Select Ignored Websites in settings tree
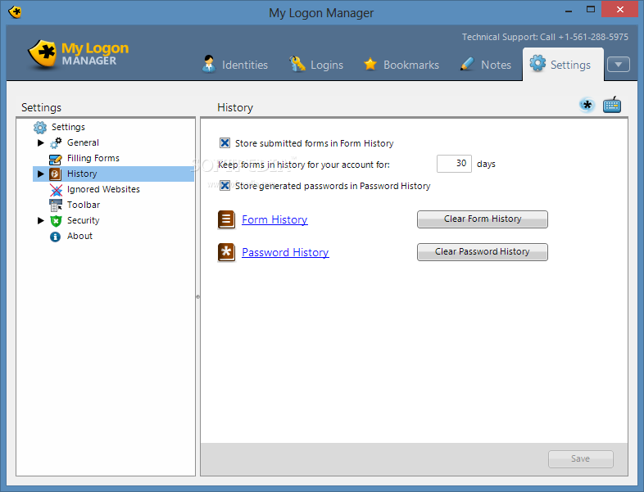 click(103, 190)
